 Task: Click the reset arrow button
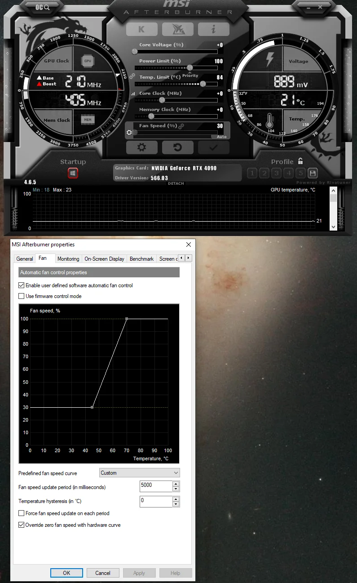click(x=178, y=147)
